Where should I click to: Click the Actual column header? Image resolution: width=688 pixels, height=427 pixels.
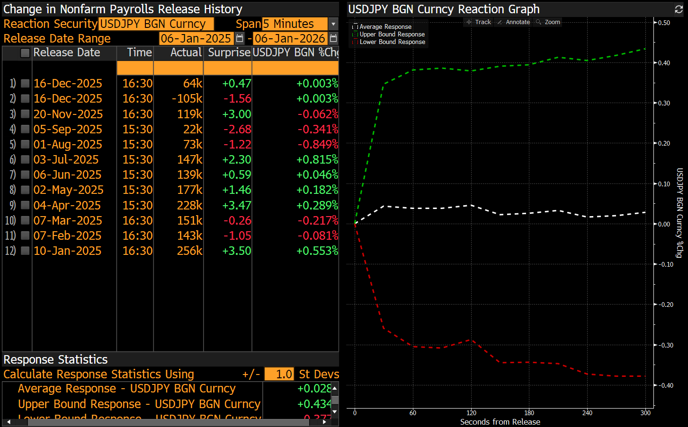pyautogui.click(x=186, y=52)
